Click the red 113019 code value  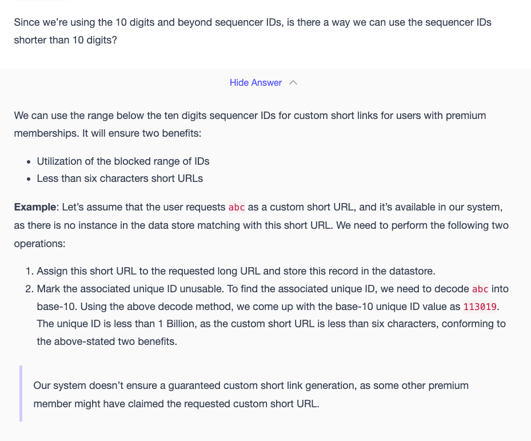click(480, 307)
